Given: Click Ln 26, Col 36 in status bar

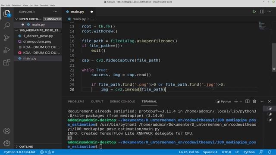Looking at the screenshot, I should pos(189,152).
